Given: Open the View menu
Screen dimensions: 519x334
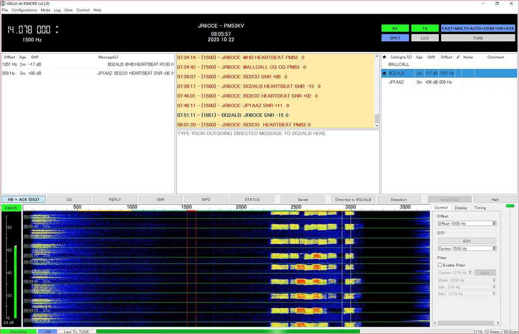Looking at the screenshot, I should pos(68,10).
